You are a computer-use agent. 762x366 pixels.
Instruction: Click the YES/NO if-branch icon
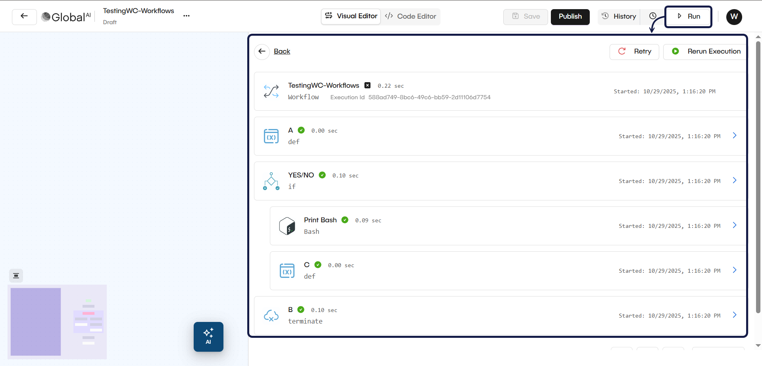[271, 181]
